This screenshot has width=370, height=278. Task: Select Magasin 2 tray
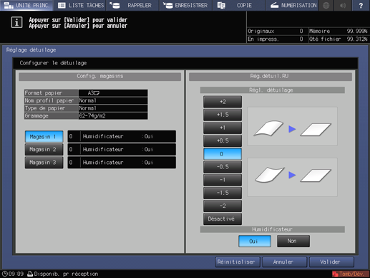tap(44, 150)
